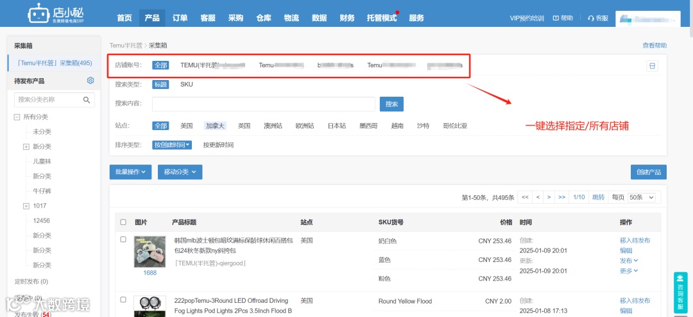693x317 pixels.
Task: Click 编辑 for 韩国mlb波士顿包 product
Action: 626,250
